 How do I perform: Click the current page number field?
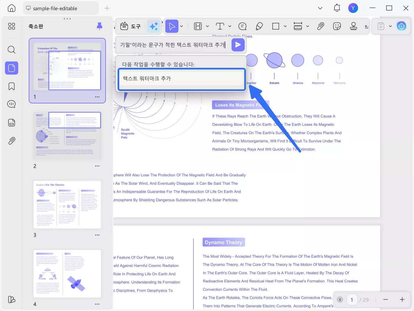click(352, 300)
